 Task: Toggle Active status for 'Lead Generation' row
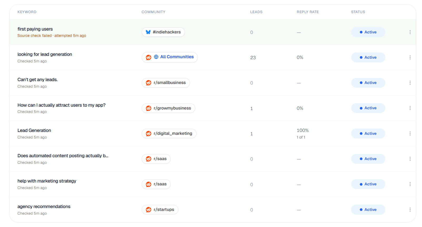(368, 134)
